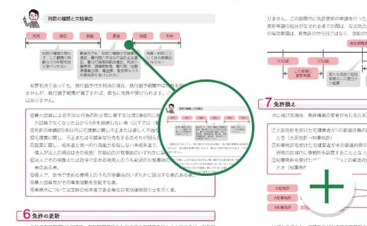Click the line starting ⑮事務所について法定数
This screenshot has height=226, width=367.
(x=103, y=190)
